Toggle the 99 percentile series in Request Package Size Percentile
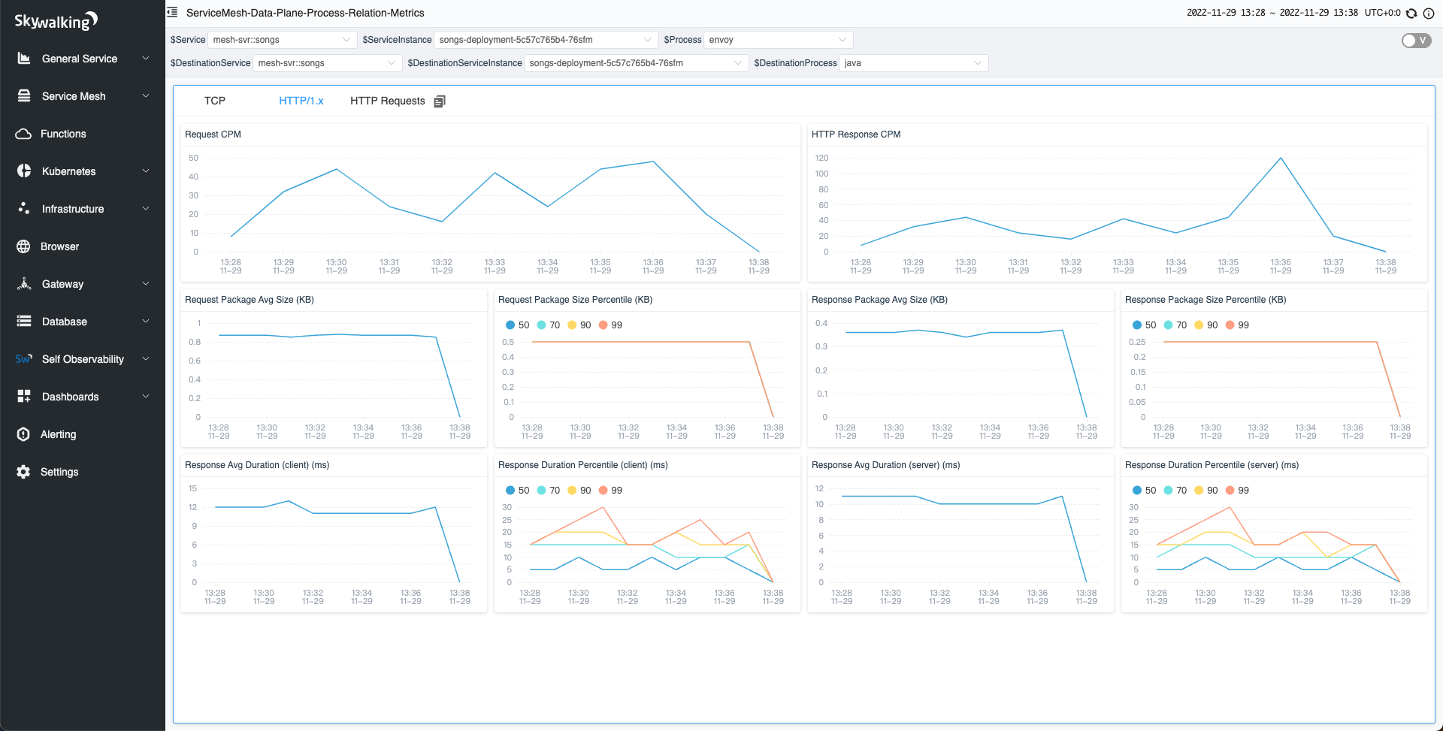 coord(610,325)
